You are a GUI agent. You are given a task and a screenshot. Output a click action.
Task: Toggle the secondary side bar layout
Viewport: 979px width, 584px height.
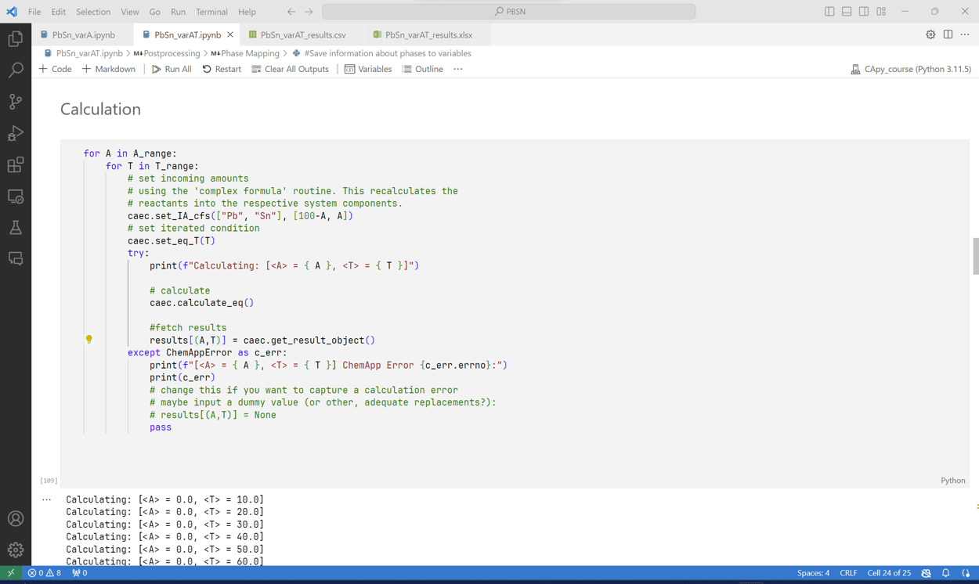click(x=864, y=12)
